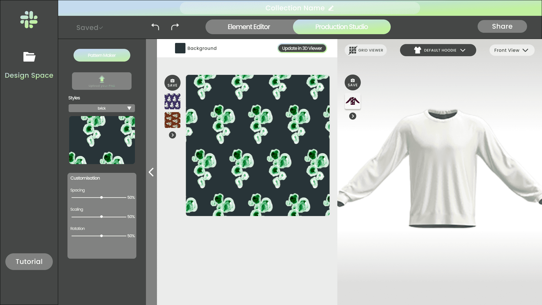Click the undo arrow icon

click(155, 27)
